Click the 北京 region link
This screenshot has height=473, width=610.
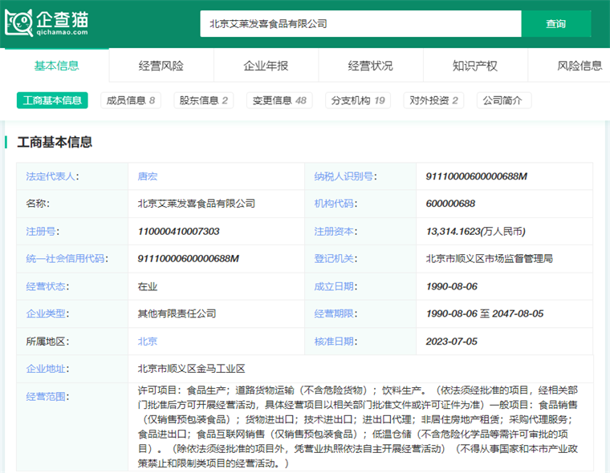(x=148, y=342)
